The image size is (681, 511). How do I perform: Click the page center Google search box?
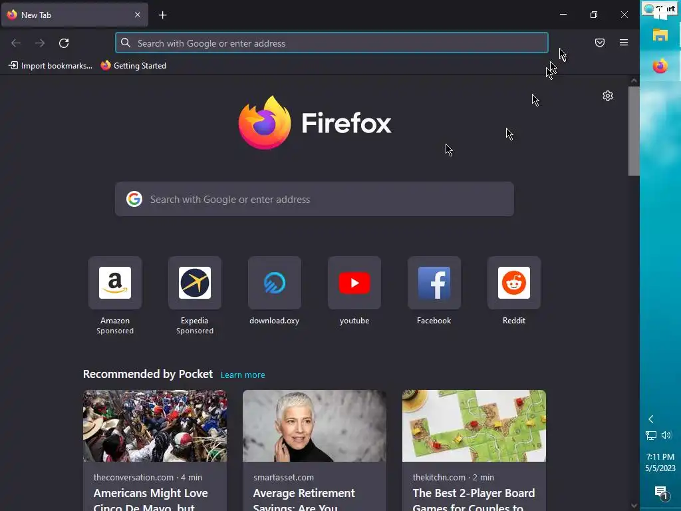[x=315, y=199]
